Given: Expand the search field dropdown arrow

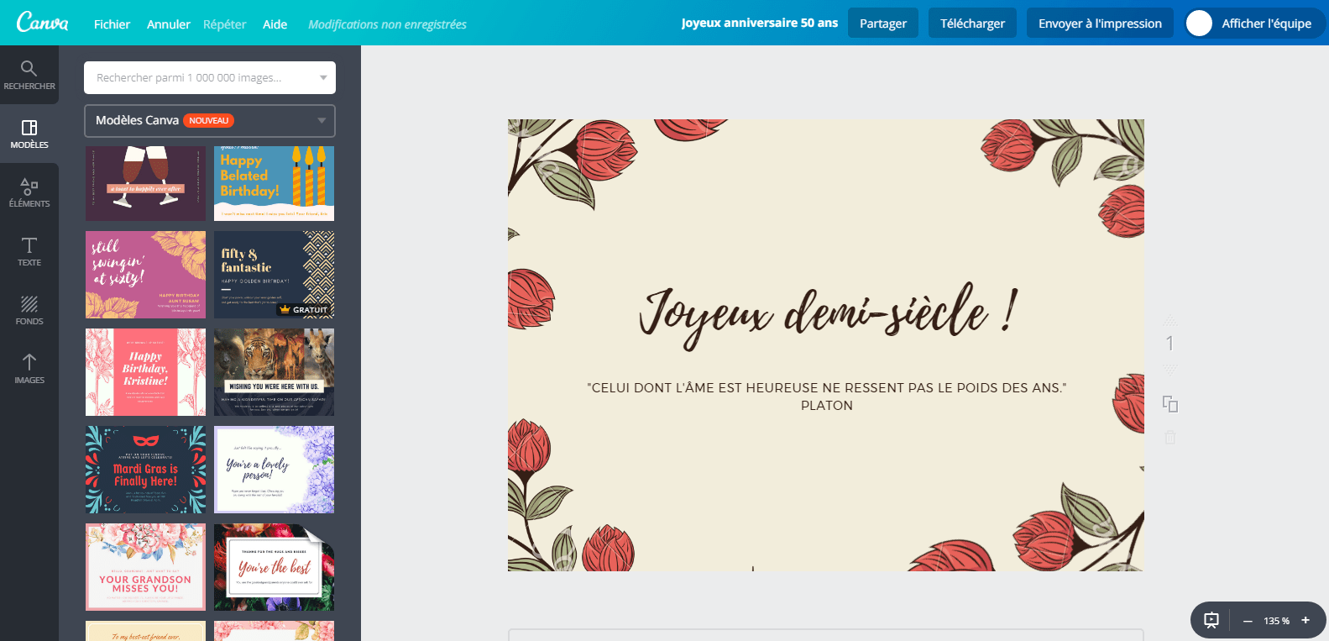Looking at the screenshot, I should (323, 77).
